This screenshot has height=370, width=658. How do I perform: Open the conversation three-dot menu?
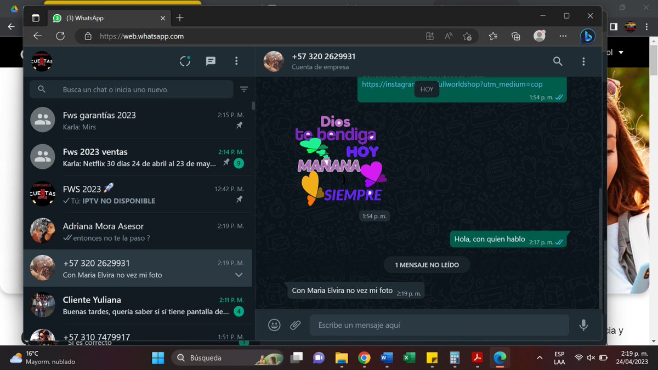583,61
